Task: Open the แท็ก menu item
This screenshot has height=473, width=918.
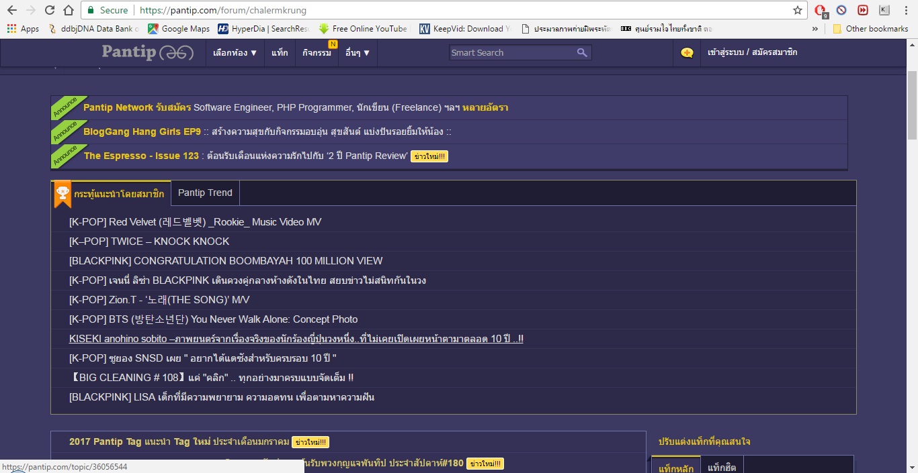Action: tap(280, 52)
